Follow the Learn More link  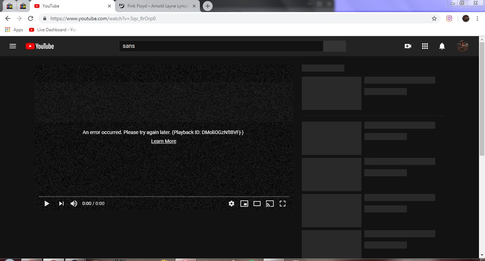click(164, 141)
